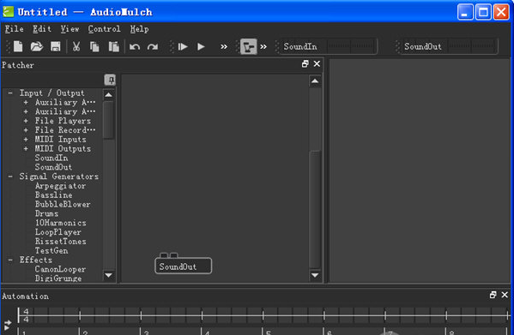514x335 pixels.
Task: Expand the second Auxiliary A... tree node
Action: [x=26, y=111]
